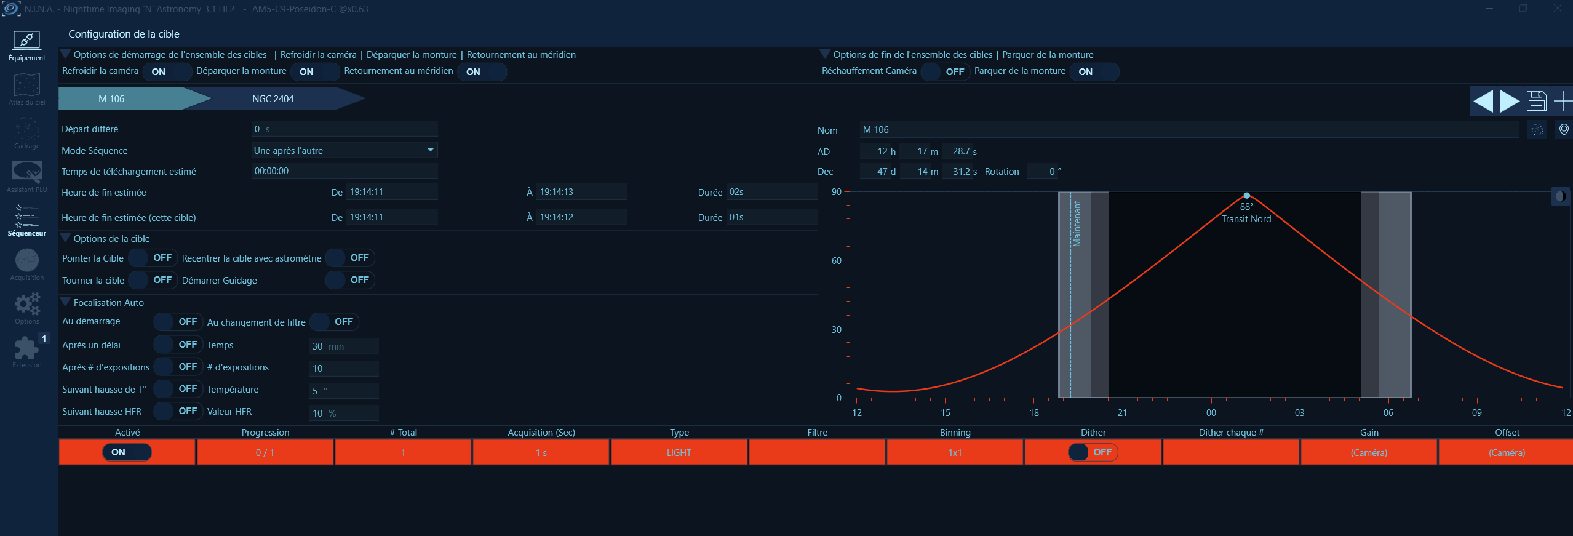The height and width of the screenshot is (536, 1573).
Task: Click the Acquisition (Sec) cell showing 1 s
Action: point(541,452)
